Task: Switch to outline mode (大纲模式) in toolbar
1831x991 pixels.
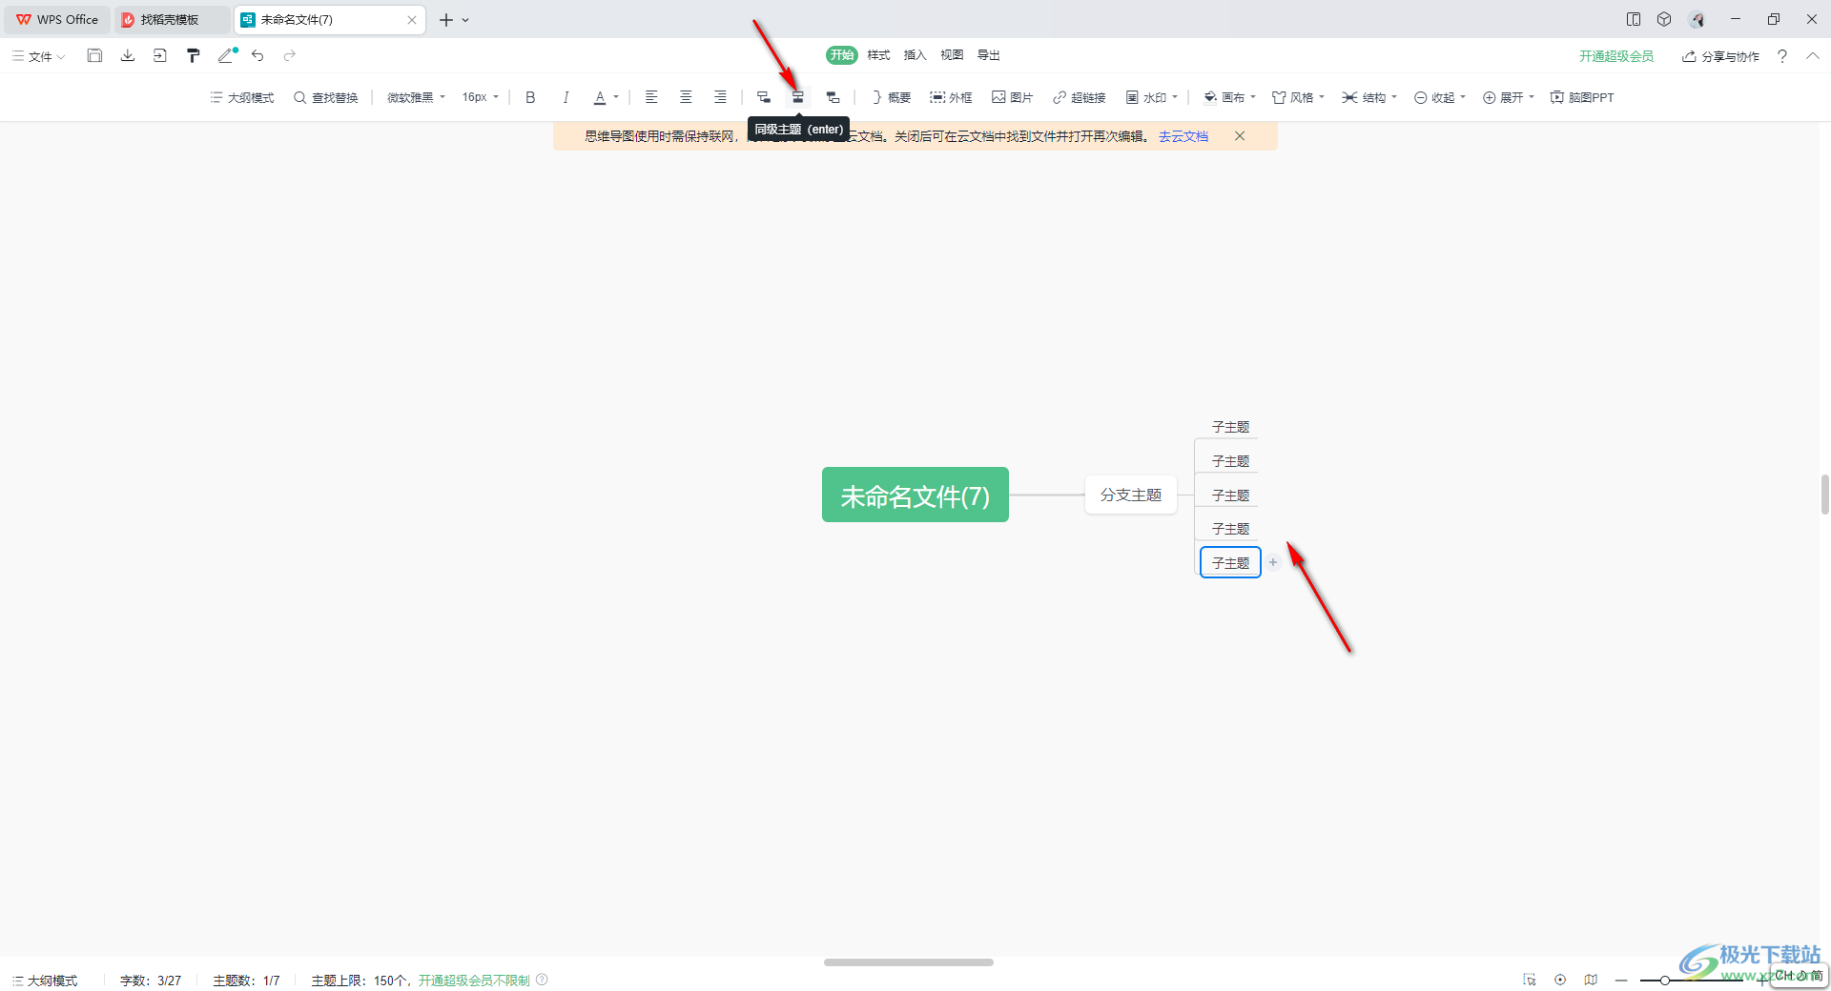Action: click(x=242, y=97)
